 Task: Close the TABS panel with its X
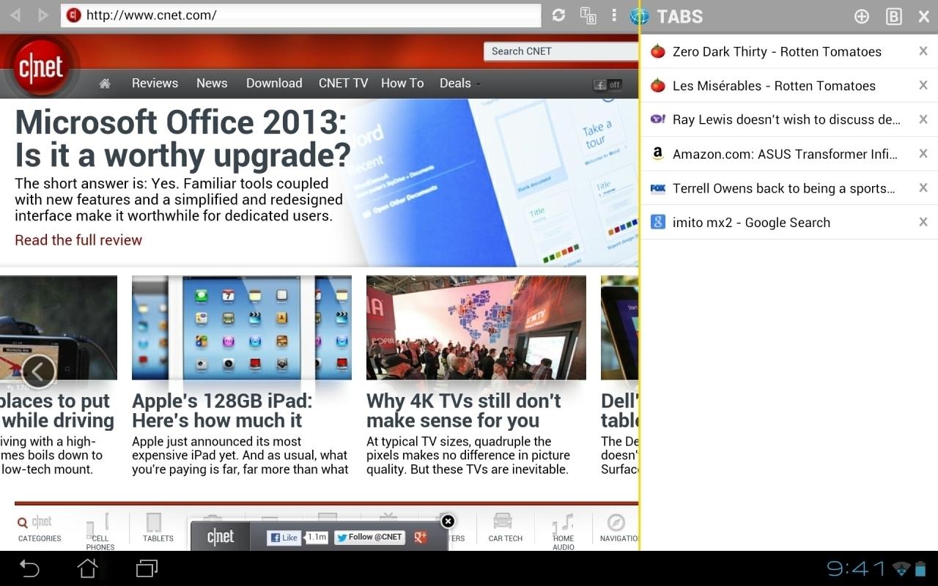pos(923,16)
